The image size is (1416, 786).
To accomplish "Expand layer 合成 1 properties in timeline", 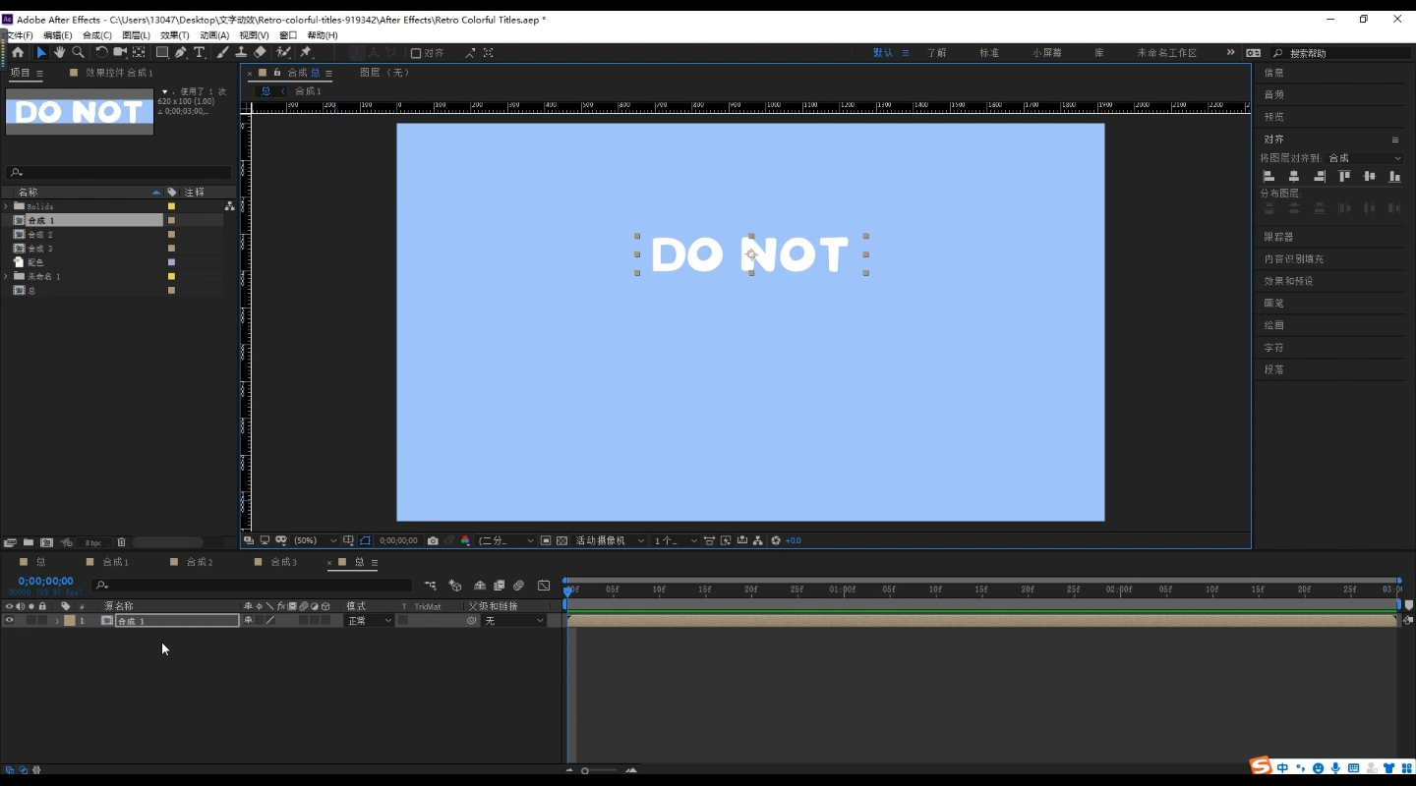I will tap(57, 621).
